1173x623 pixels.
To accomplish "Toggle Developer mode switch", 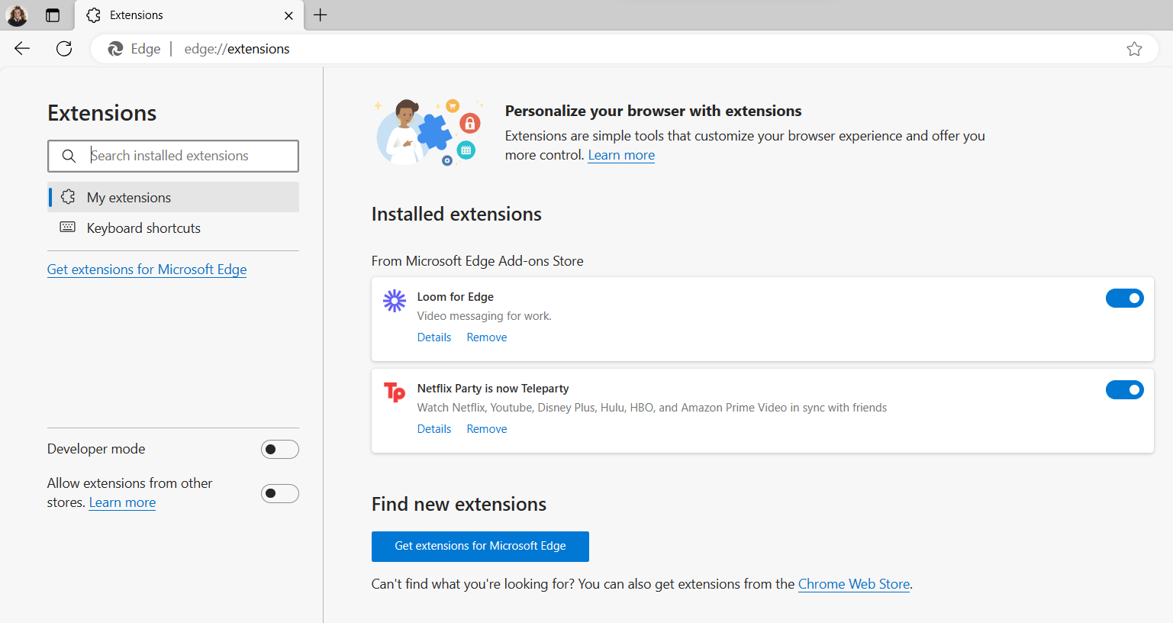I will [x=280, y=450].
